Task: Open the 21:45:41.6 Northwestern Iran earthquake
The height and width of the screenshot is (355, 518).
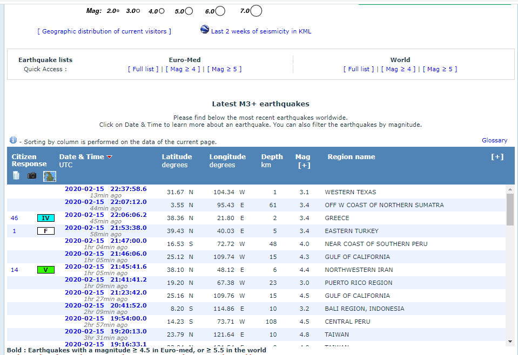Action: click(106, 267)
